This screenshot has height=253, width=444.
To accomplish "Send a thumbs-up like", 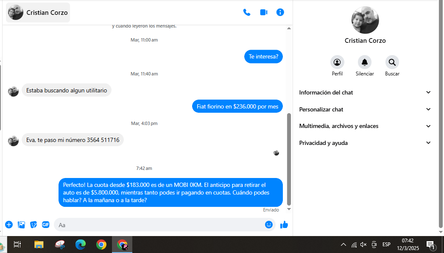I will [284, 225].
